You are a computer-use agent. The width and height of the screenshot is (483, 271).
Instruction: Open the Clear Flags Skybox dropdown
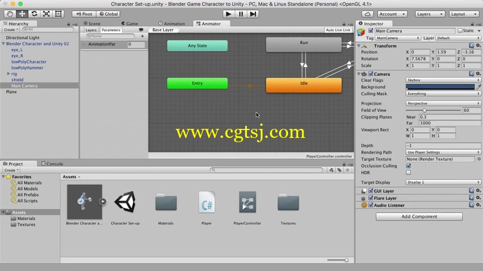point(443,80)
